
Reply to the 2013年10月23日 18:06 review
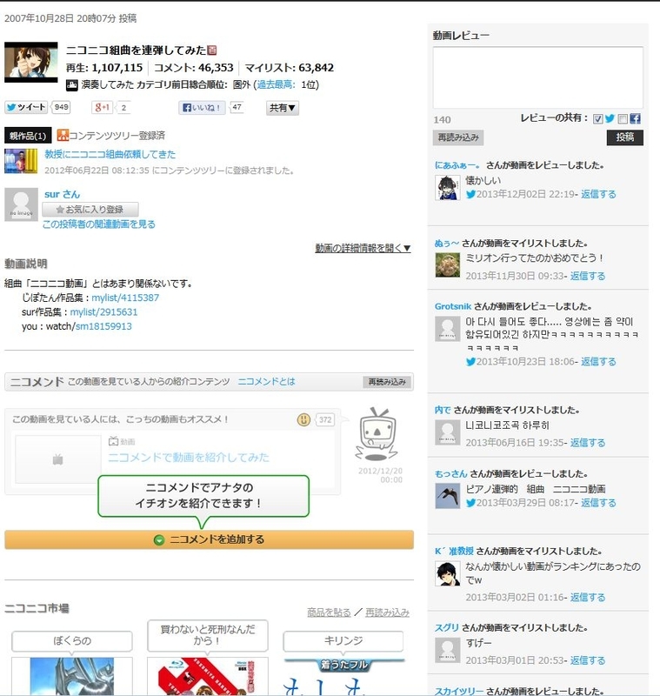tap(598, 362)
